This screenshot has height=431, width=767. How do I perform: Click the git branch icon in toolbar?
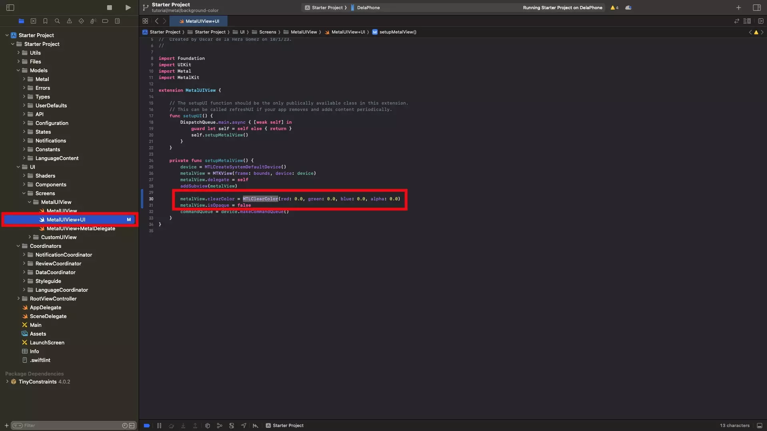pos(146,7)
